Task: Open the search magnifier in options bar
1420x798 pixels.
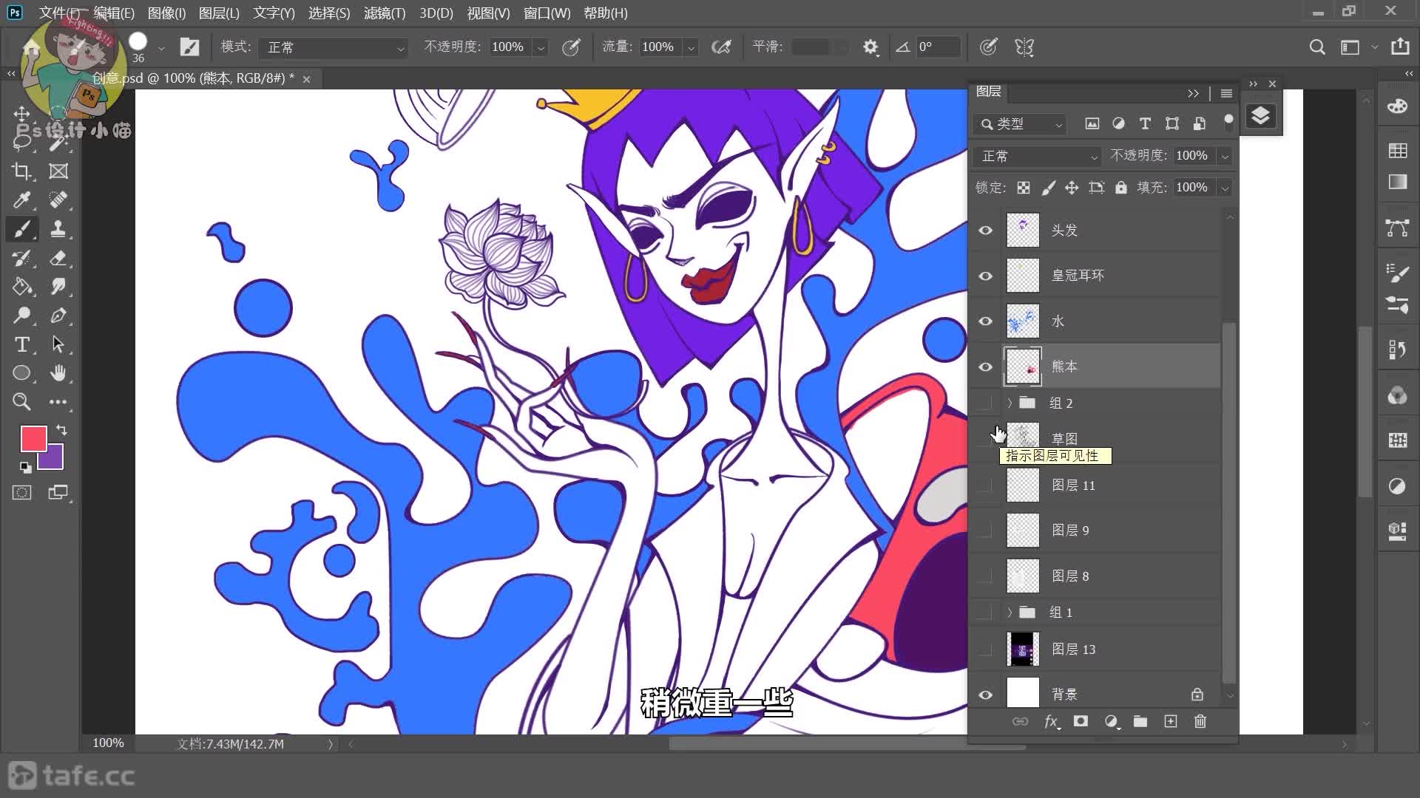Action: pos(1317,47)
